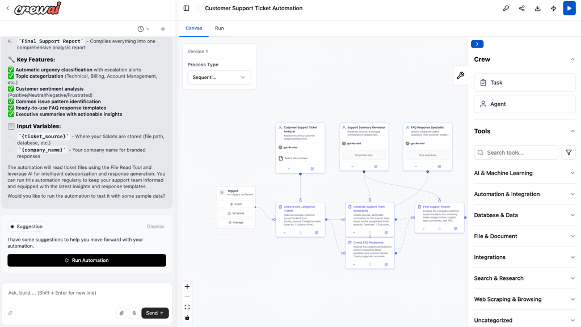Select the Task item in the Crew section

525,83
